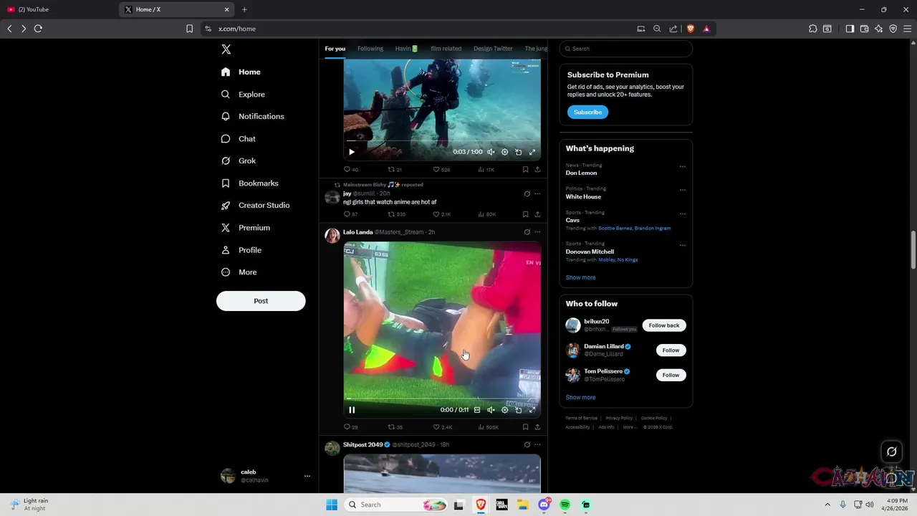This screenshot has height=516, width=917.
Task: Toggle captions on Lalo Landa video
Action: pos(477,410)
